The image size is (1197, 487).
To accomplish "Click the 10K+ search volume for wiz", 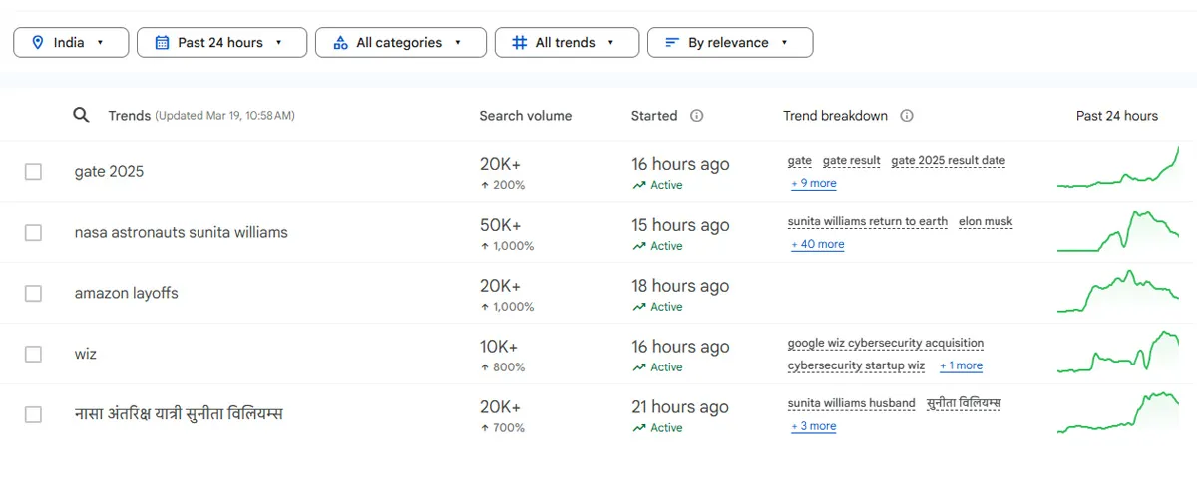I will [499, 347].
